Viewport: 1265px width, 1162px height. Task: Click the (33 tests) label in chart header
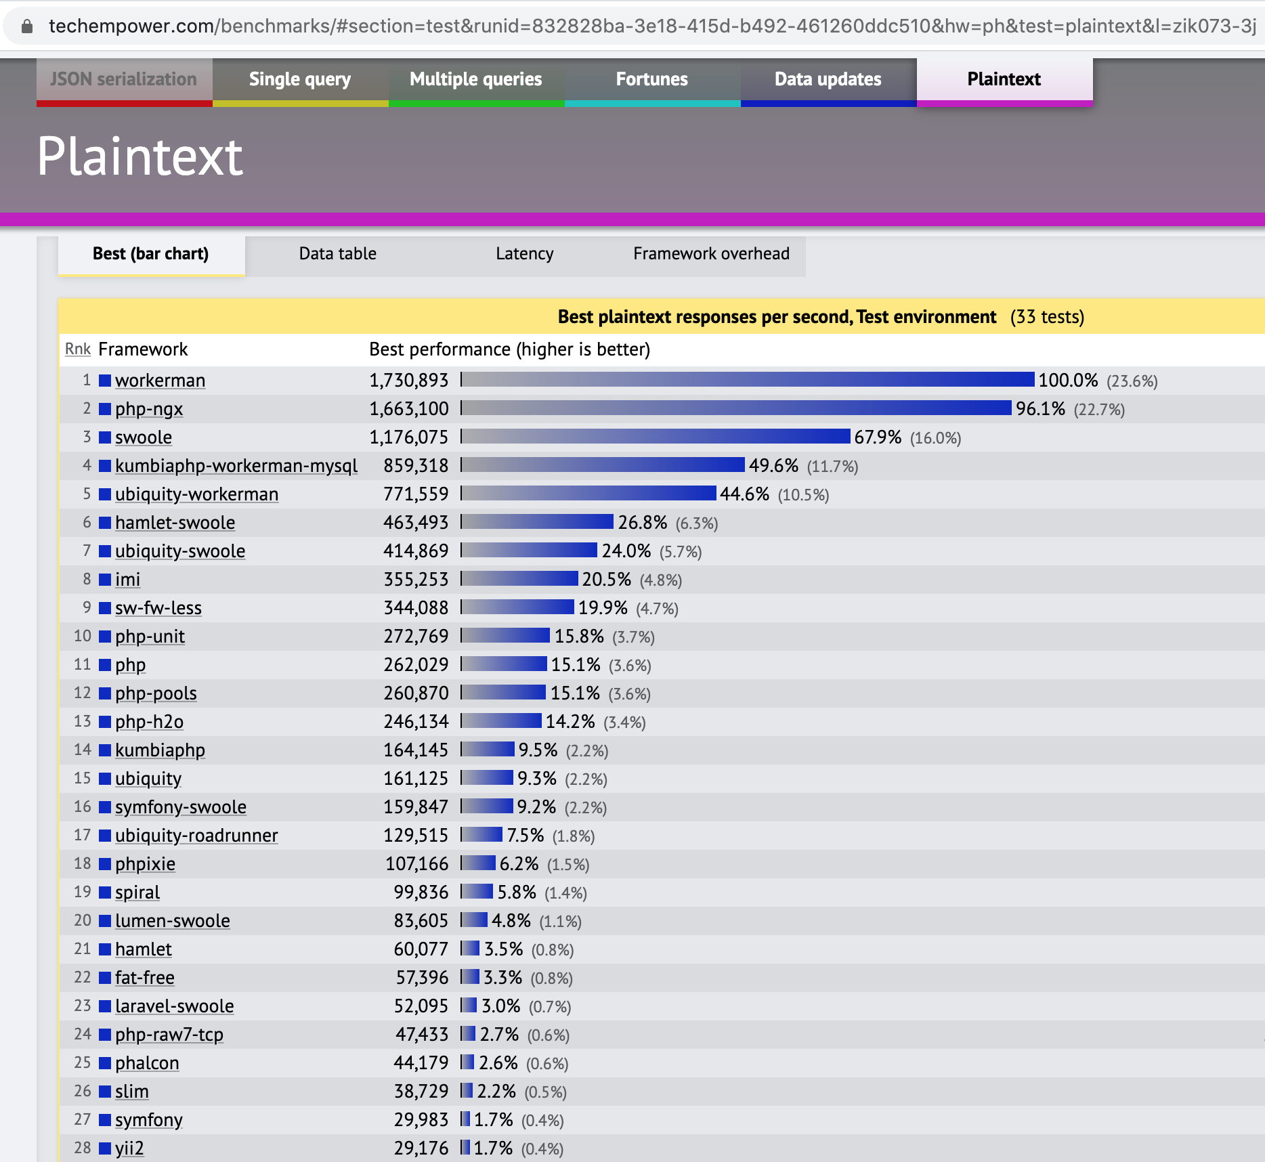[1047, 317]
